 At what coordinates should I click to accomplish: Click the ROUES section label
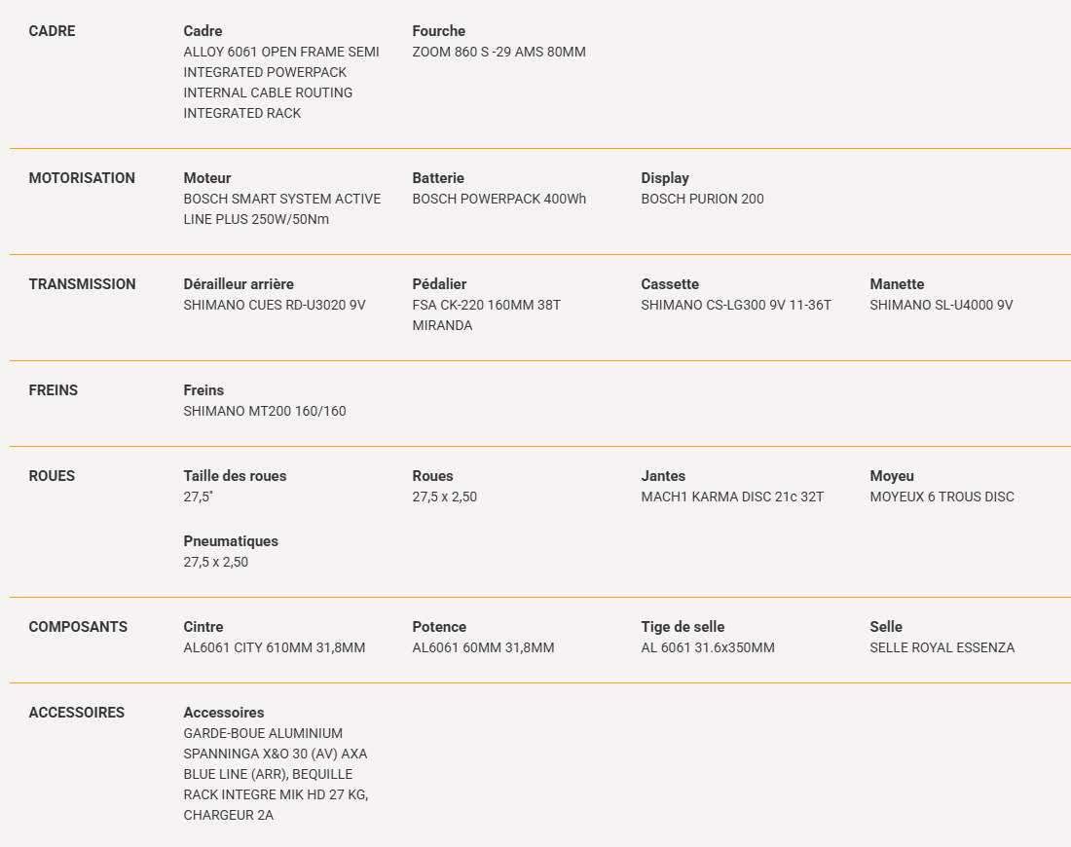(52, 476)
